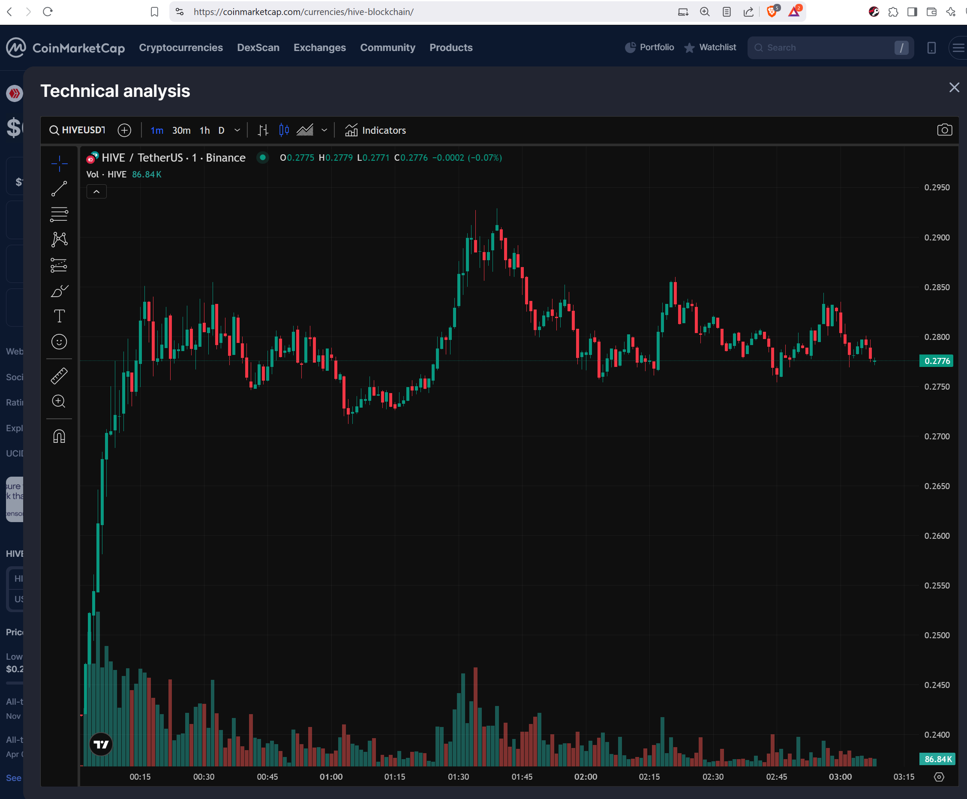Open the Indicators panel
Viewport: 967px width, 799px height.
[x=375, y=131]
